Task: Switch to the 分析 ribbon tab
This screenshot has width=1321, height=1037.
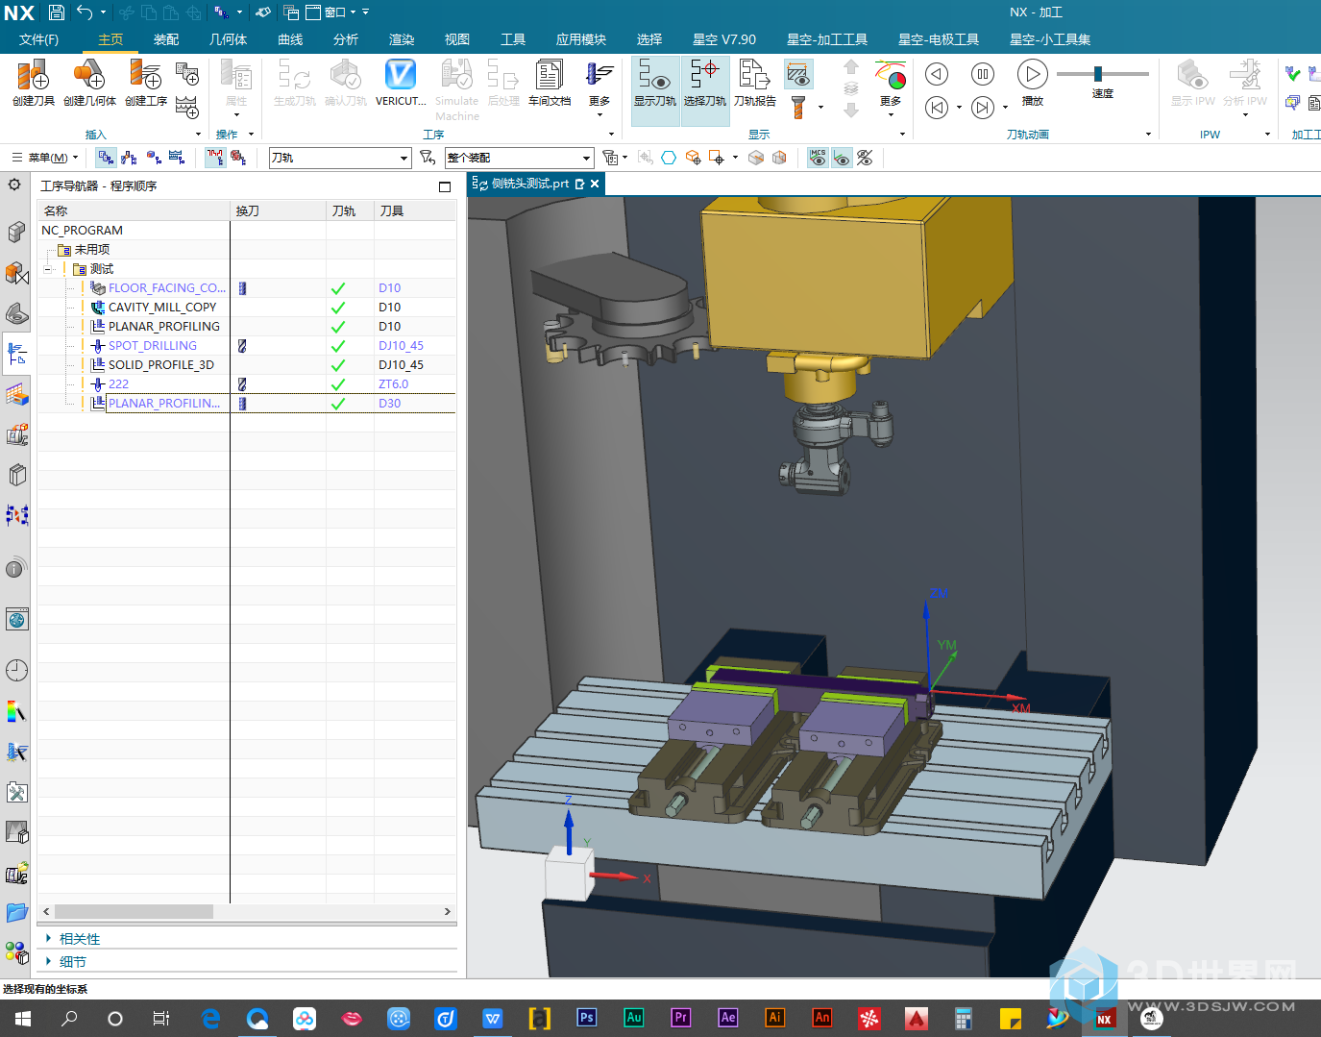Action: [346, 39]
